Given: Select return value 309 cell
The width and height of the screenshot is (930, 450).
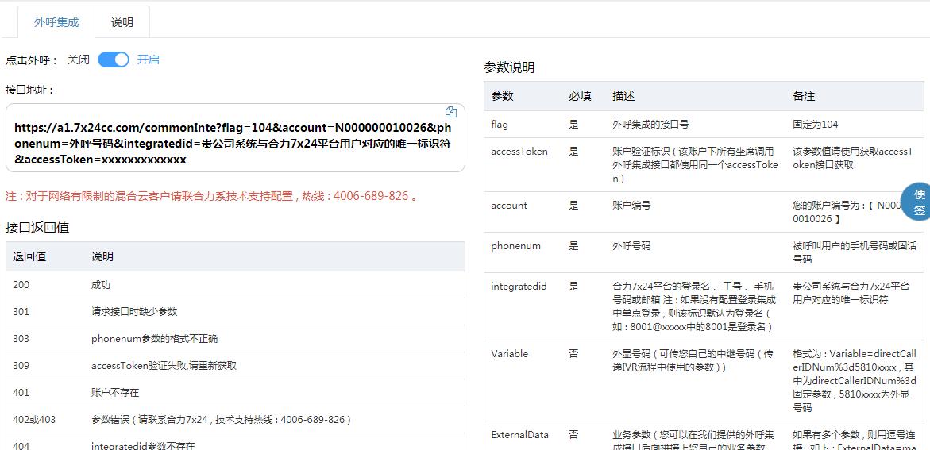Looking at the screenshot, I should [x=21, y=366].
